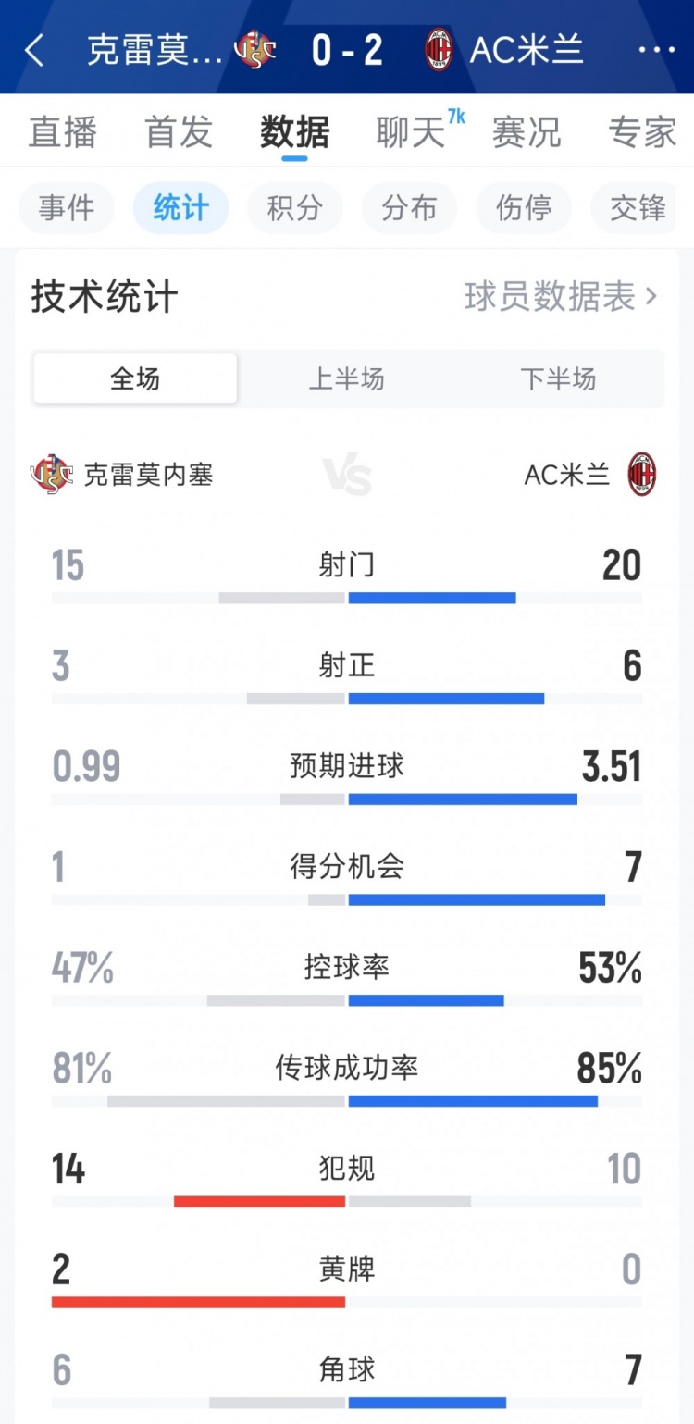Viewport: 694px width, 1424px height.
Task: Tap AC Milan crest in the header
Action: tap(439, 50)
